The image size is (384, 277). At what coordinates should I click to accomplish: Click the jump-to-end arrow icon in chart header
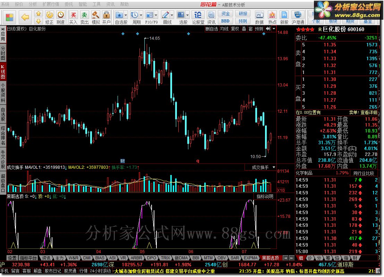click(268, 29)
